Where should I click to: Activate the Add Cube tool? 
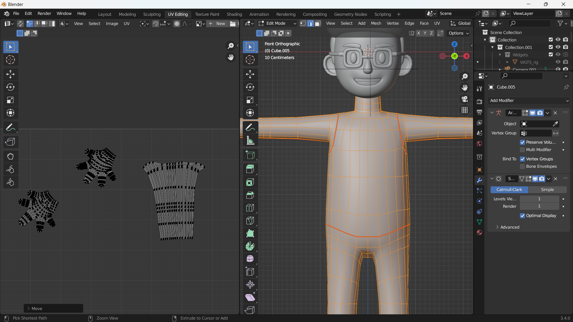tap(250, 155)
